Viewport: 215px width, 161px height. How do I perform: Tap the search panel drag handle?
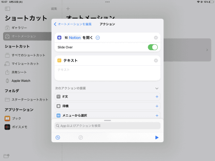(x=107, y=120)
